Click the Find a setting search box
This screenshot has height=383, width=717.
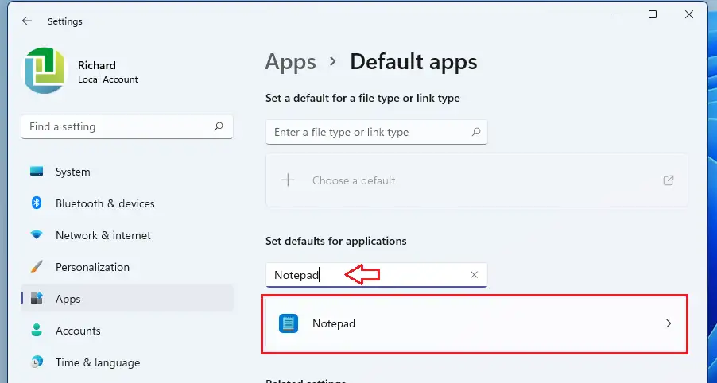(119, 126)
